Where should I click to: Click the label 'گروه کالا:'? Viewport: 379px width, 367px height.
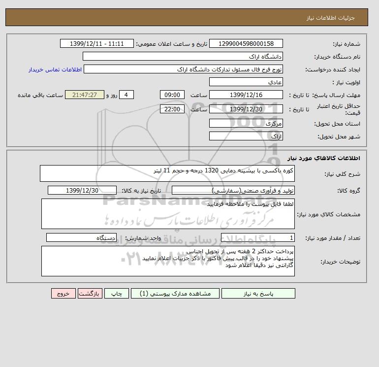click(x=348, y=191)
